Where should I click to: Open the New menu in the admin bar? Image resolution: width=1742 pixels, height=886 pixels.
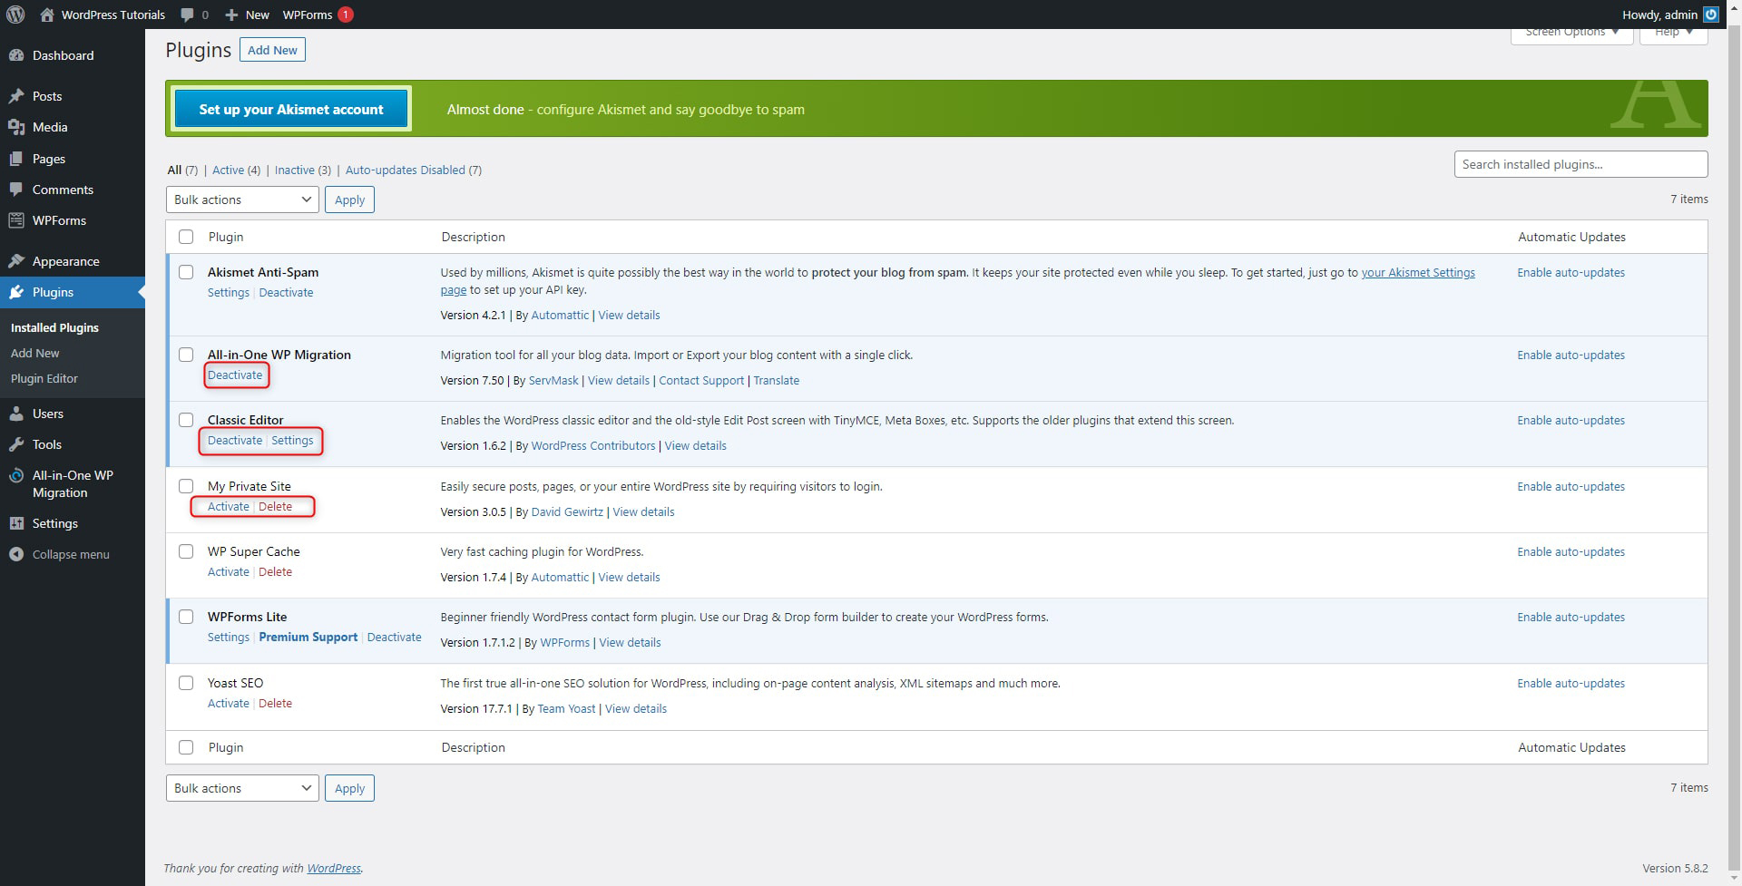(247, 15)
